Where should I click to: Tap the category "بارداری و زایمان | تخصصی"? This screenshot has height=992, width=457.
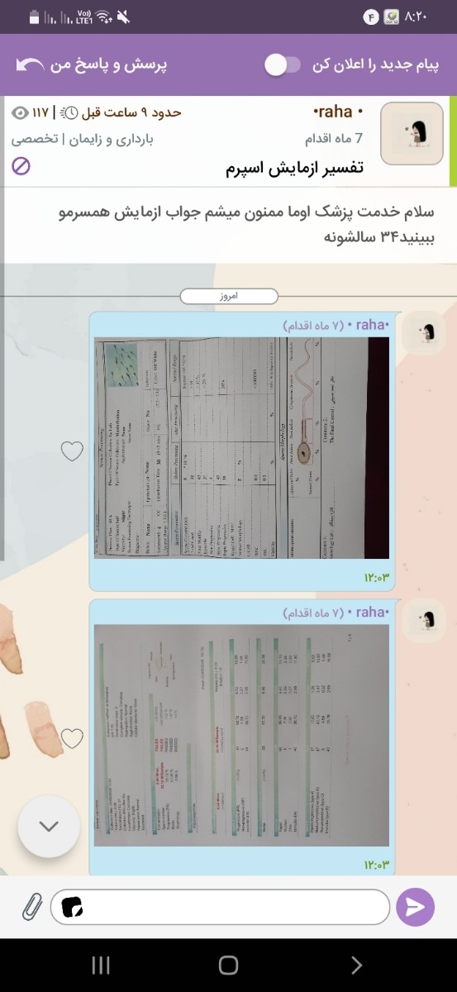click(x=83, y=139)
